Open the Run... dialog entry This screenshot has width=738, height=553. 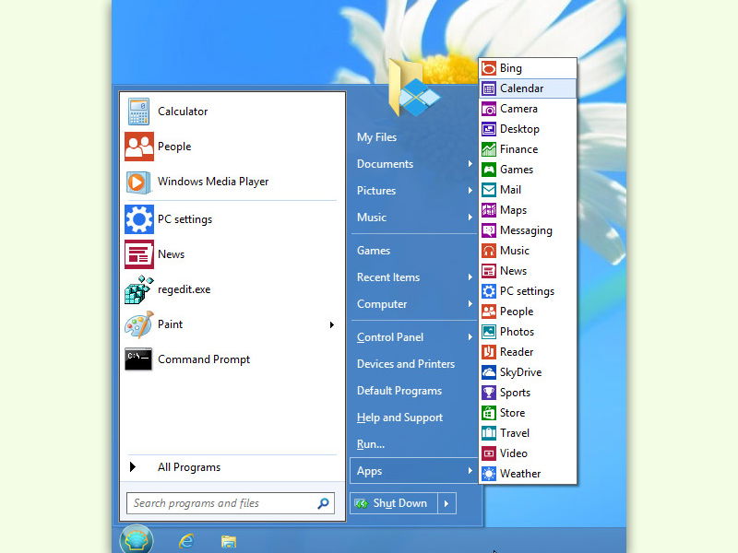[x=371, y=444]
